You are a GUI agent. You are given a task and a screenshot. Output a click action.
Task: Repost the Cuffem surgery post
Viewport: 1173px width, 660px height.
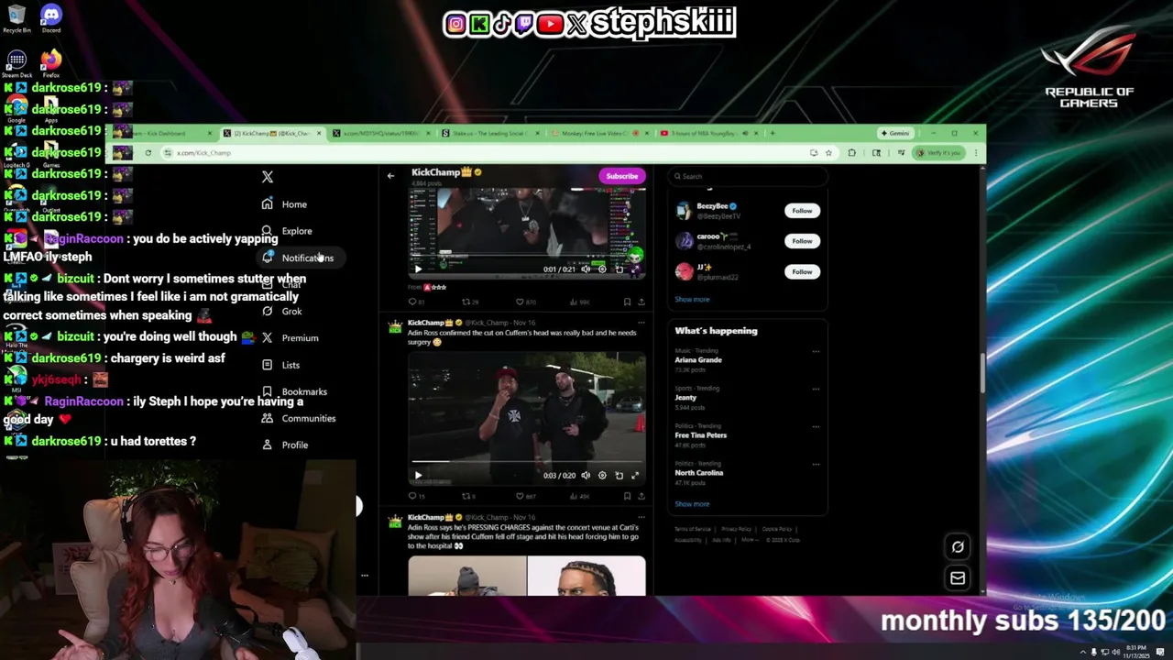468,496
